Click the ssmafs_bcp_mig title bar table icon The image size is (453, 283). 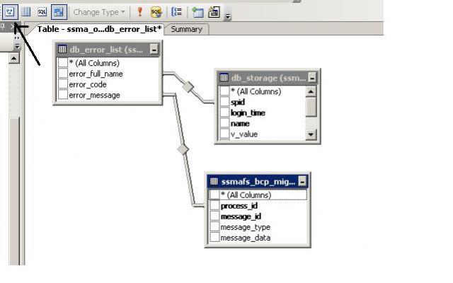[x=214, y=181]
